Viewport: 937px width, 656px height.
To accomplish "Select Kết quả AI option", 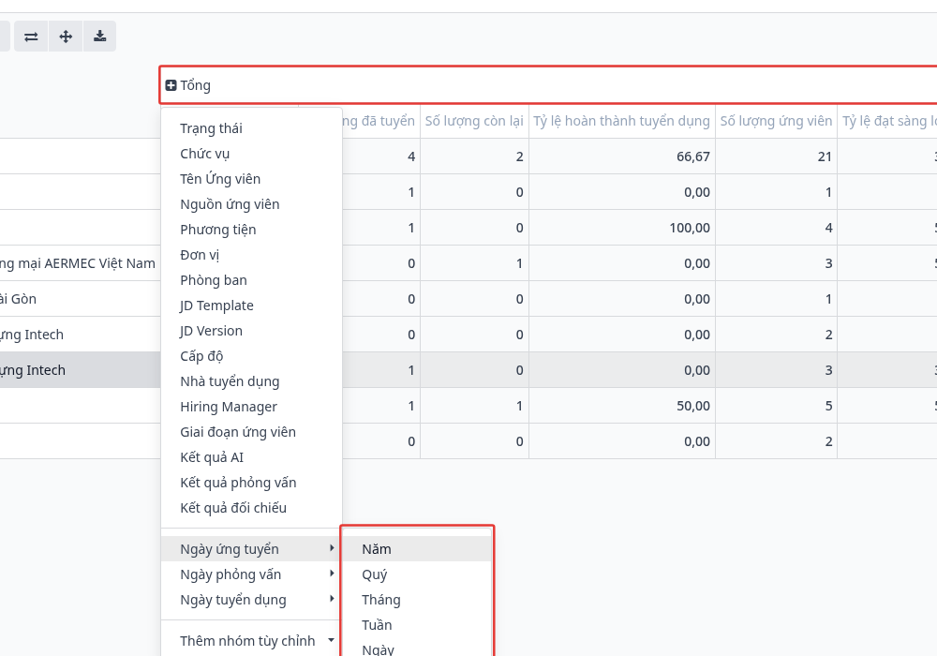I will (251, 457).
